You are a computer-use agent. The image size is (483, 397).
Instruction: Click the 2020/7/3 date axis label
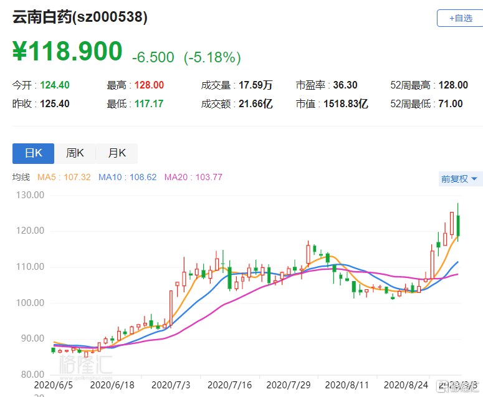[171, 385]
